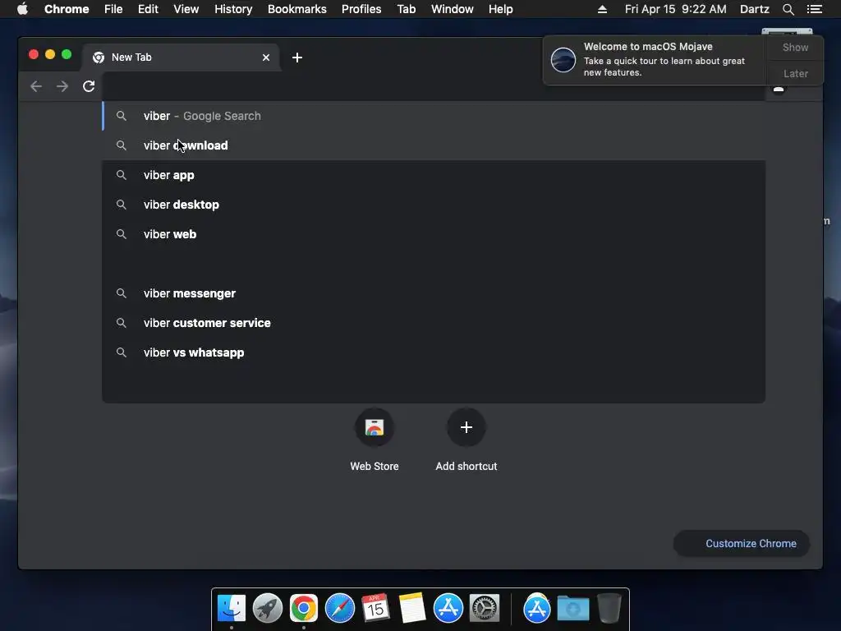Click Google Chrome icon in the Dock
Viewport: 841px width, 631px height.
click(x=304, y=609)
